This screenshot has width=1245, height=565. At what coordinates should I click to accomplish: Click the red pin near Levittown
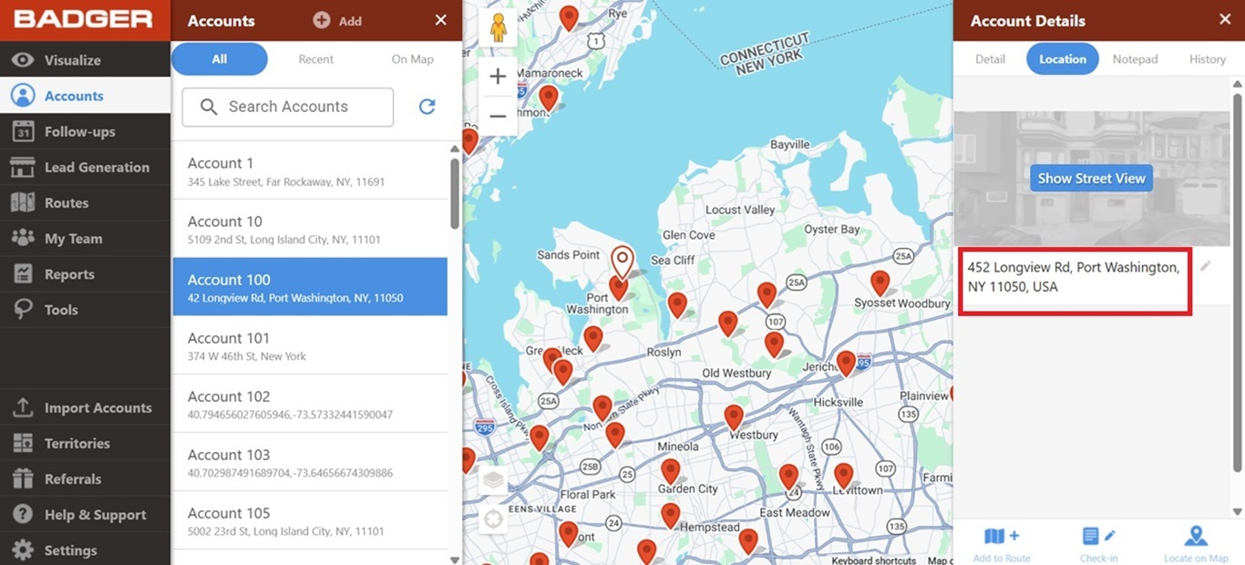coord(844,476)
